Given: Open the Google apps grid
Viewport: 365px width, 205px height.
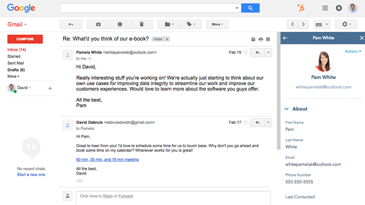Looking at the screenshot, I should (x=325, y=8).
